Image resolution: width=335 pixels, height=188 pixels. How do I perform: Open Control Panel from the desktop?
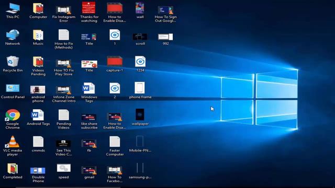coord(13,91)
